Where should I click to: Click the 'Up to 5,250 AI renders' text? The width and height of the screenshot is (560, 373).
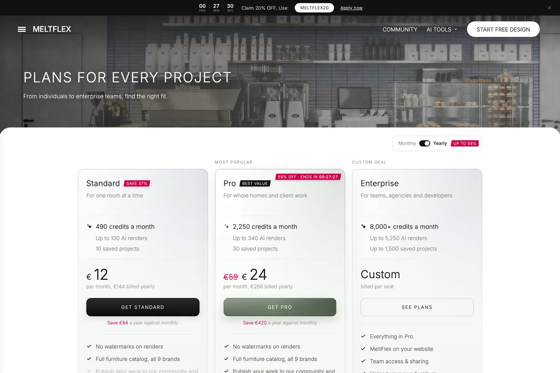(x=399, y=238)
